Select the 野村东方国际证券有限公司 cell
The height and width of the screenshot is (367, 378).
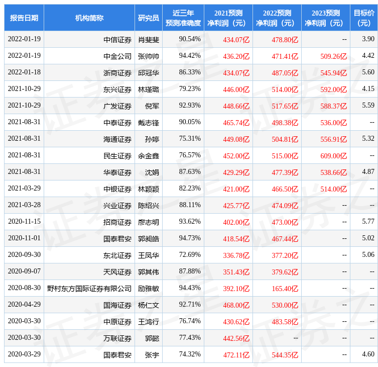coord(89,289)
